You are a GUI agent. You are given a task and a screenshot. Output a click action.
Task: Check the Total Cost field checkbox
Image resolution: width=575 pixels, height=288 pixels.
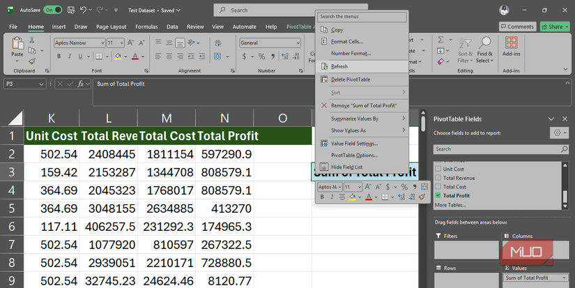(x=438, y=187)
